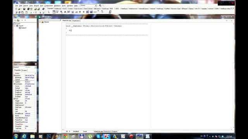Open the Object Inspector Button1 component dropdown
248x139 pixels.
click(35, 67)
